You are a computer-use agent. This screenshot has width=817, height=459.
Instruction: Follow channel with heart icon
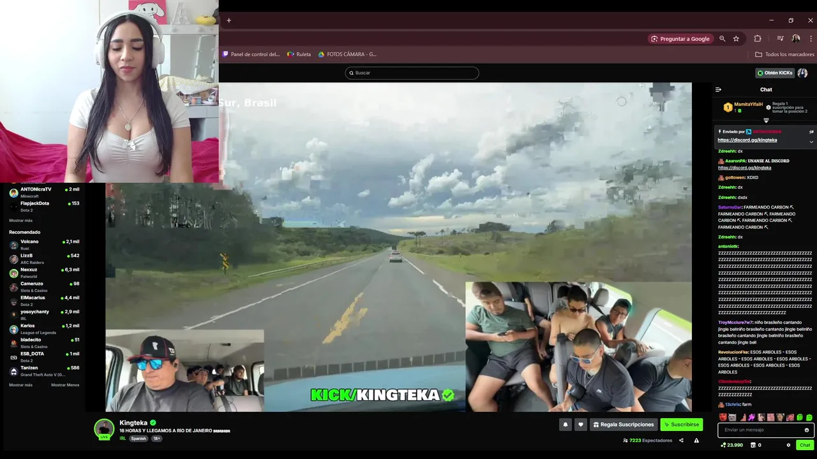coord(580,425)
